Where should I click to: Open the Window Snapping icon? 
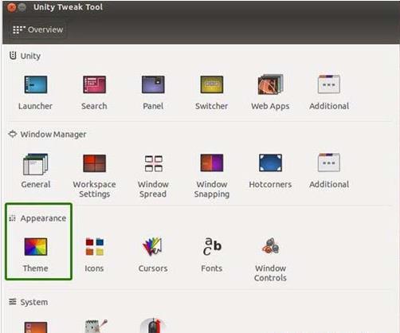pos(212,163)
